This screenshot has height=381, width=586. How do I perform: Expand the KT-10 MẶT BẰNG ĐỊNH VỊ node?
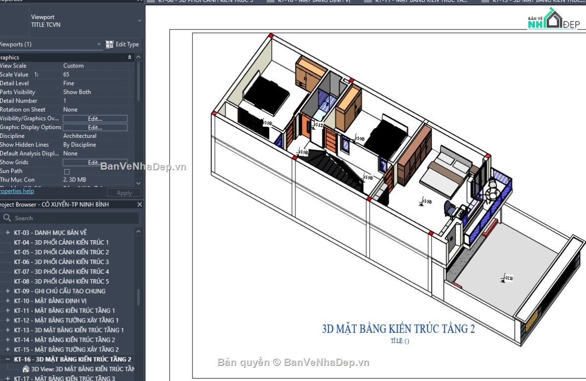(x=8, y=301)
